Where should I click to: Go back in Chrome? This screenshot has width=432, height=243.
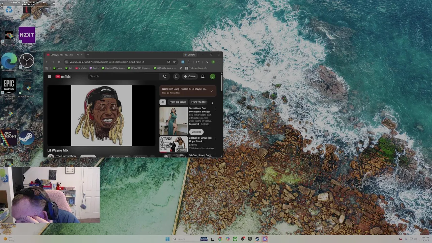click(47, 62)
